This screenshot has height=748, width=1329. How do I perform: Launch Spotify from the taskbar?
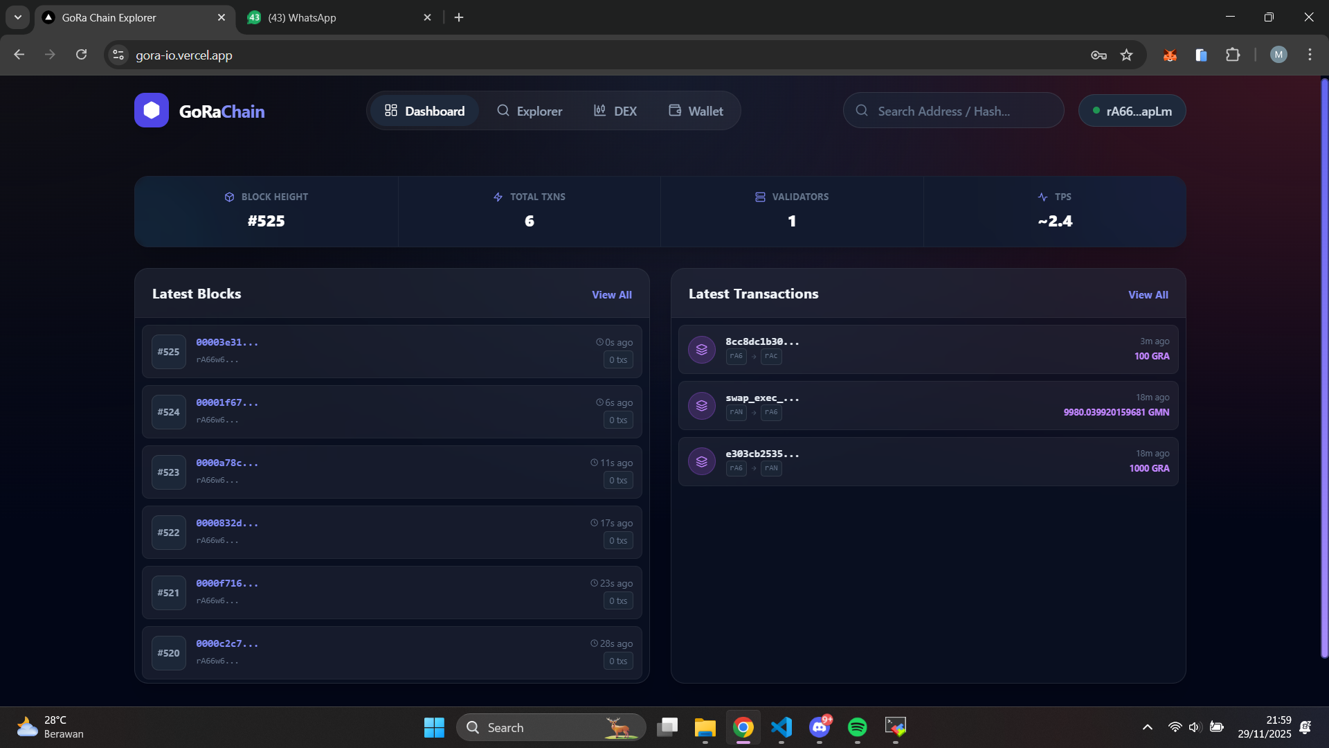[x=858, y=728]
